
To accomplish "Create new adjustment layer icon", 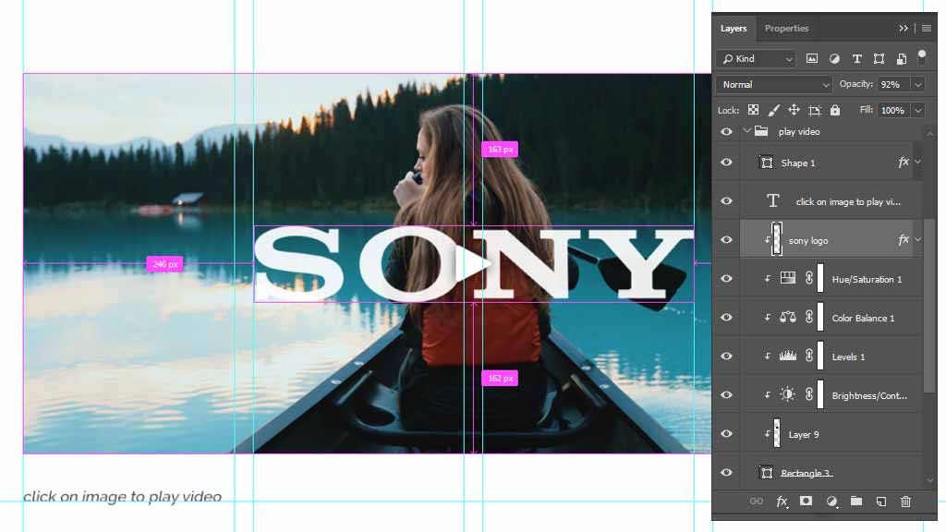I will (831, 502).
